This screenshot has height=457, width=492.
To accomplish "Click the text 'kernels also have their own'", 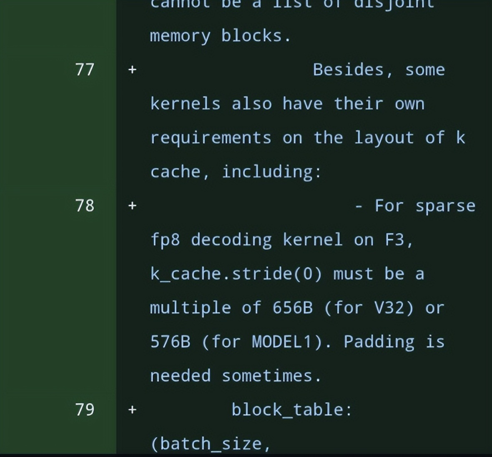I will point(287,103).
